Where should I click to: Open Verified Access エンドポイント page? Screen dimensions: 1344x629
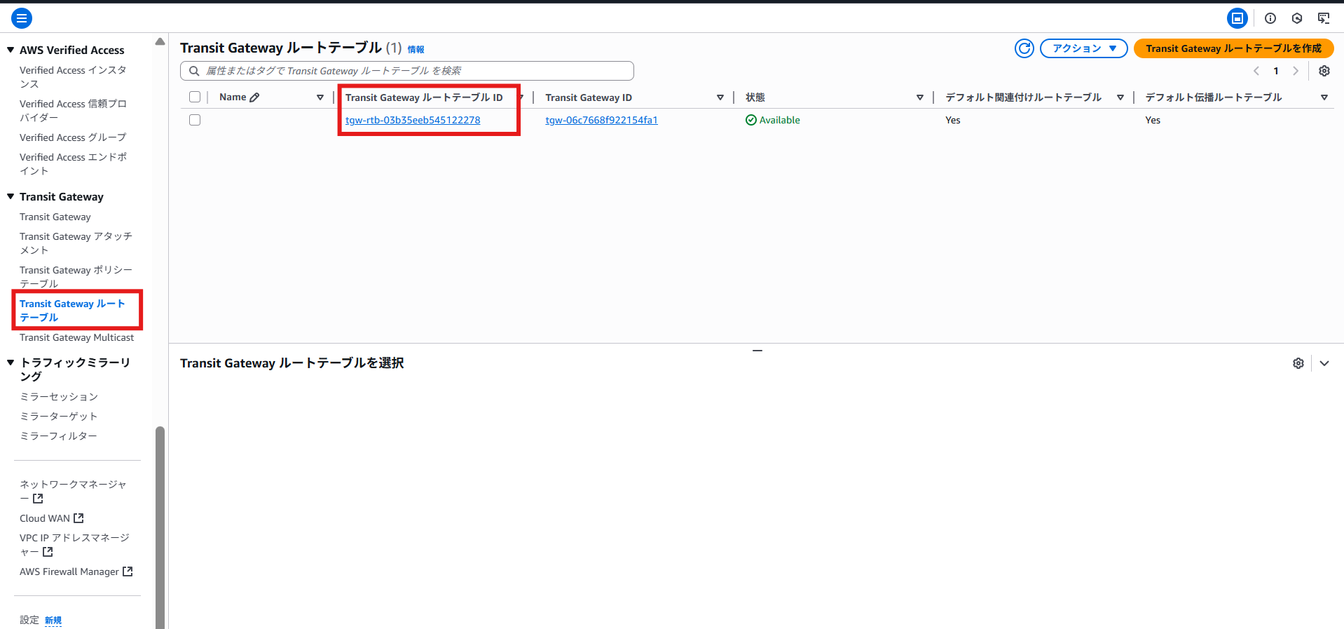73,164
